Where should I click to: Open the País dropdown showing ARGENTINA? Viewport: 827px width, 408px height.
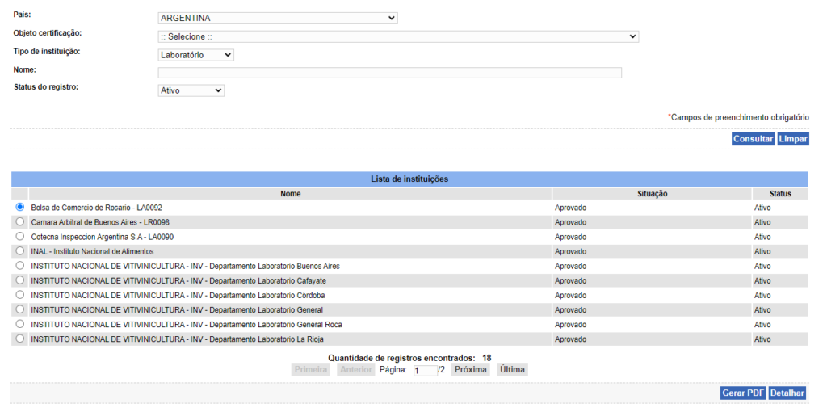(x=278, y=18)
